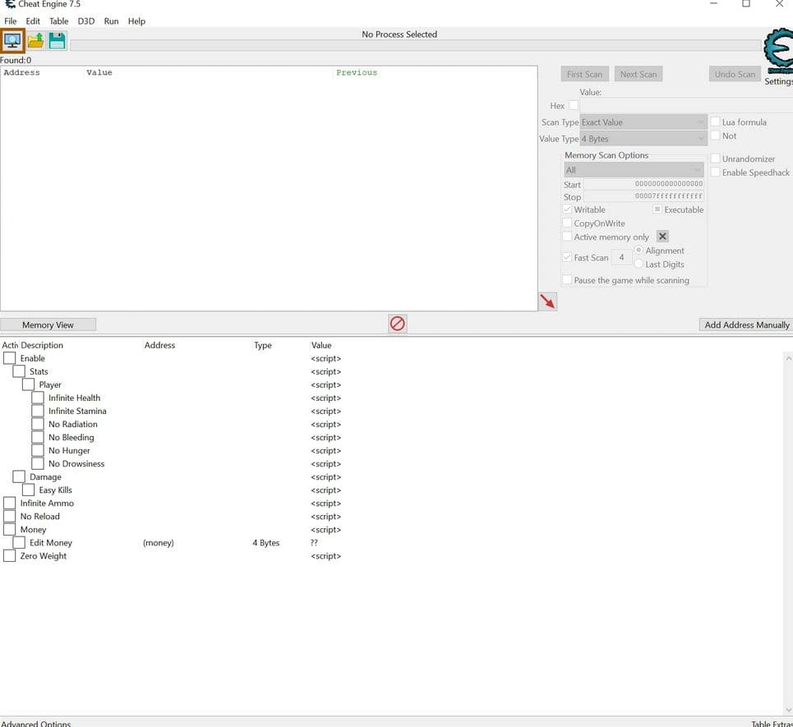The image size is (793, 727).
Task: Click the red scan pointer arrow icon
Action: (x=547, y=301)
